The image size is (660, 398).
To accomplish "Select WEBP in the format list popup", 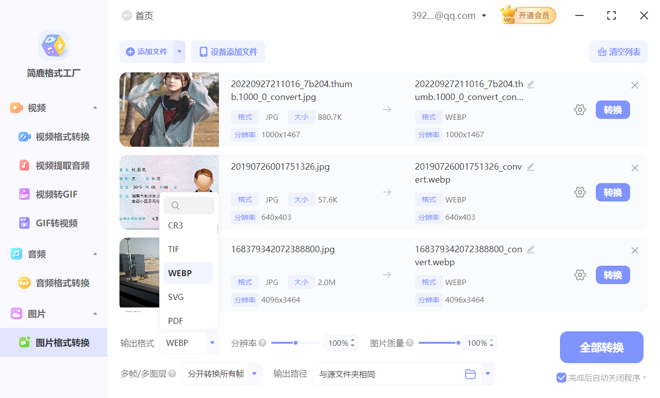I will [188, 273].
